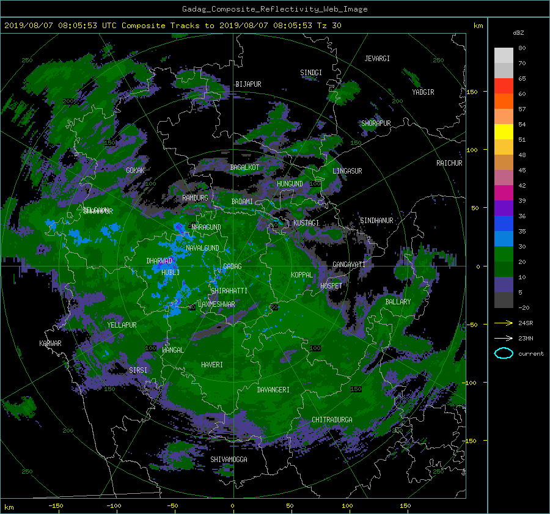
Task: Select the magenta 39-42 dBZ color swatch
Action: [x=504, y=193]
